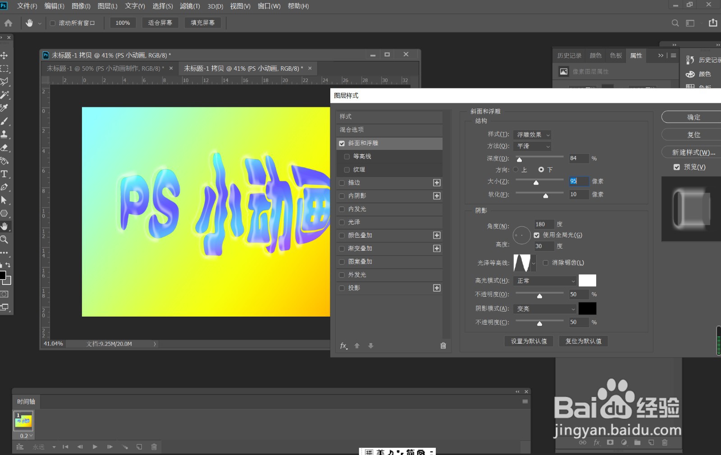The width and height of the screenshot is (721, 455).
Task: Enable the 投影 drop shadow style checkbox
Action: [342, 288]
